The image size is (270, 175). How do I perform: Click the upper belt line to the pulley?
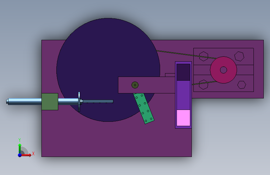coord(186,54)
